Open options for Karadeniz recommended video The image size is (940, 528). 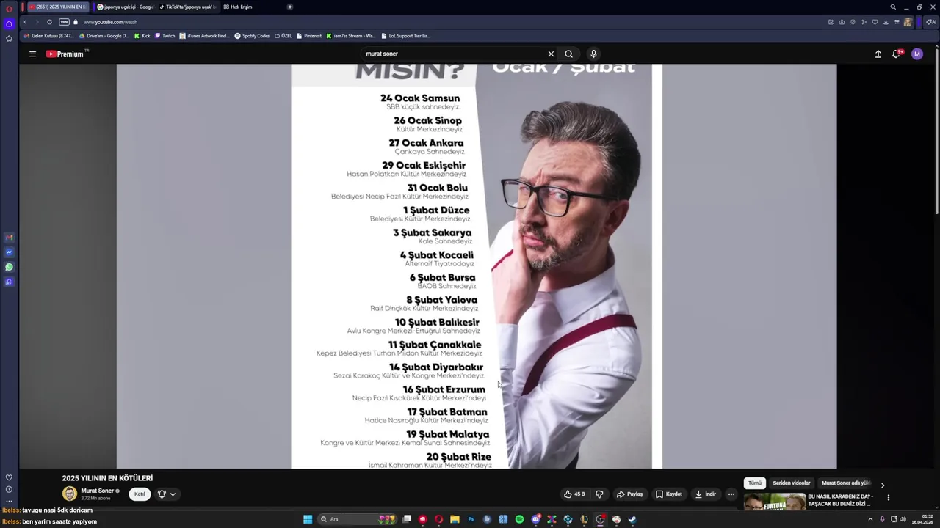[x=889, y=498]
